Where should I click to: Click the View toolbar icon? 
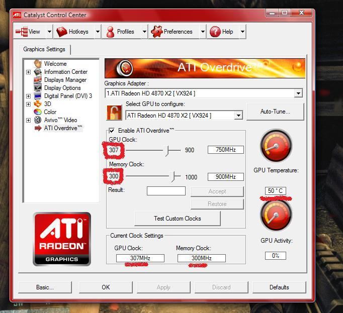22,32
